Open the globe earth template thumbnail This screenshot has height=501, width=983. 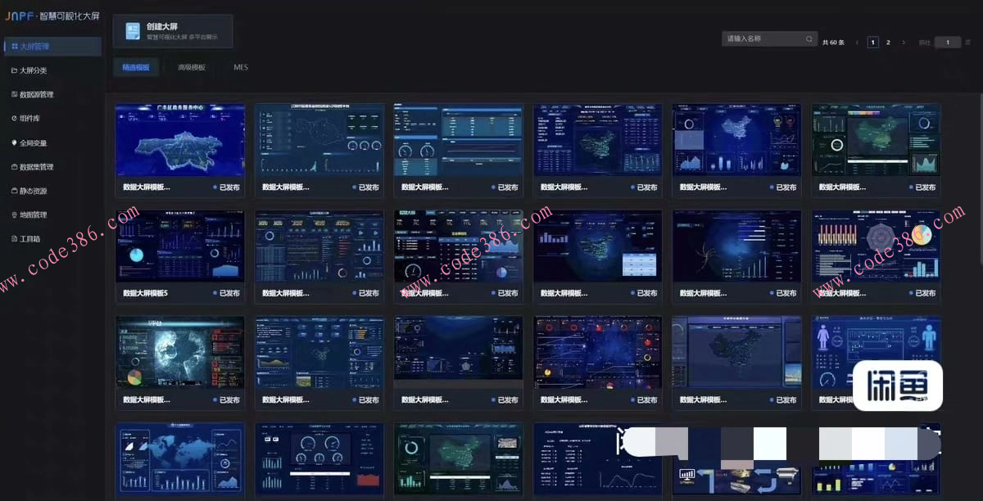pyautogui.click(x=179, y=353)
